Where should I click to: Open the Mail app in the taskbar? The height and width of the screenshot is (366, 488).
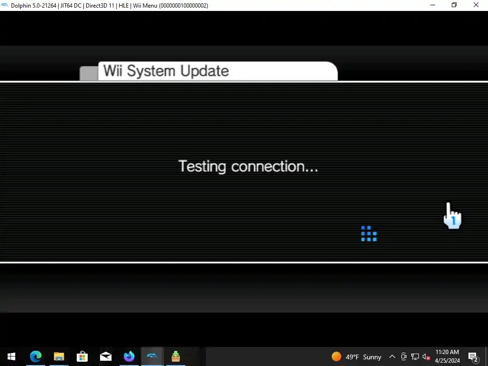106,356
